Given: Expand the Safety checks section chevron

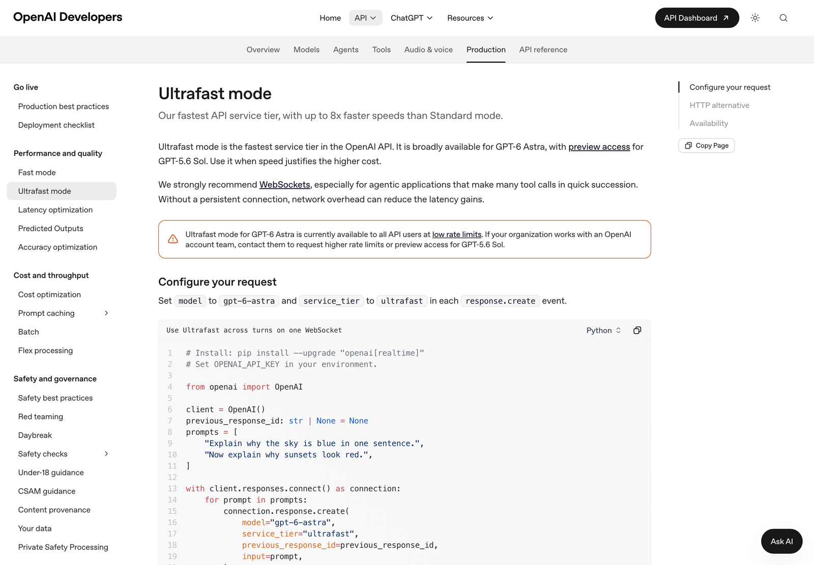Looking at the screenshot, I should click(x=106, y=454).
